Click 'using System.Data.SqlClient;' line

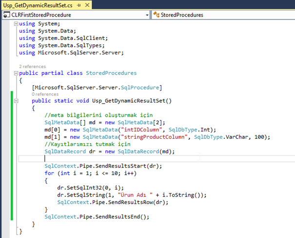[63, 38]
